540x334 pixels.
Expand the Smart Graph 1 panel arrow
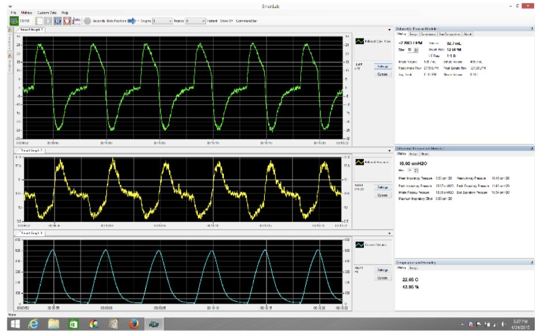coord(390,29)
